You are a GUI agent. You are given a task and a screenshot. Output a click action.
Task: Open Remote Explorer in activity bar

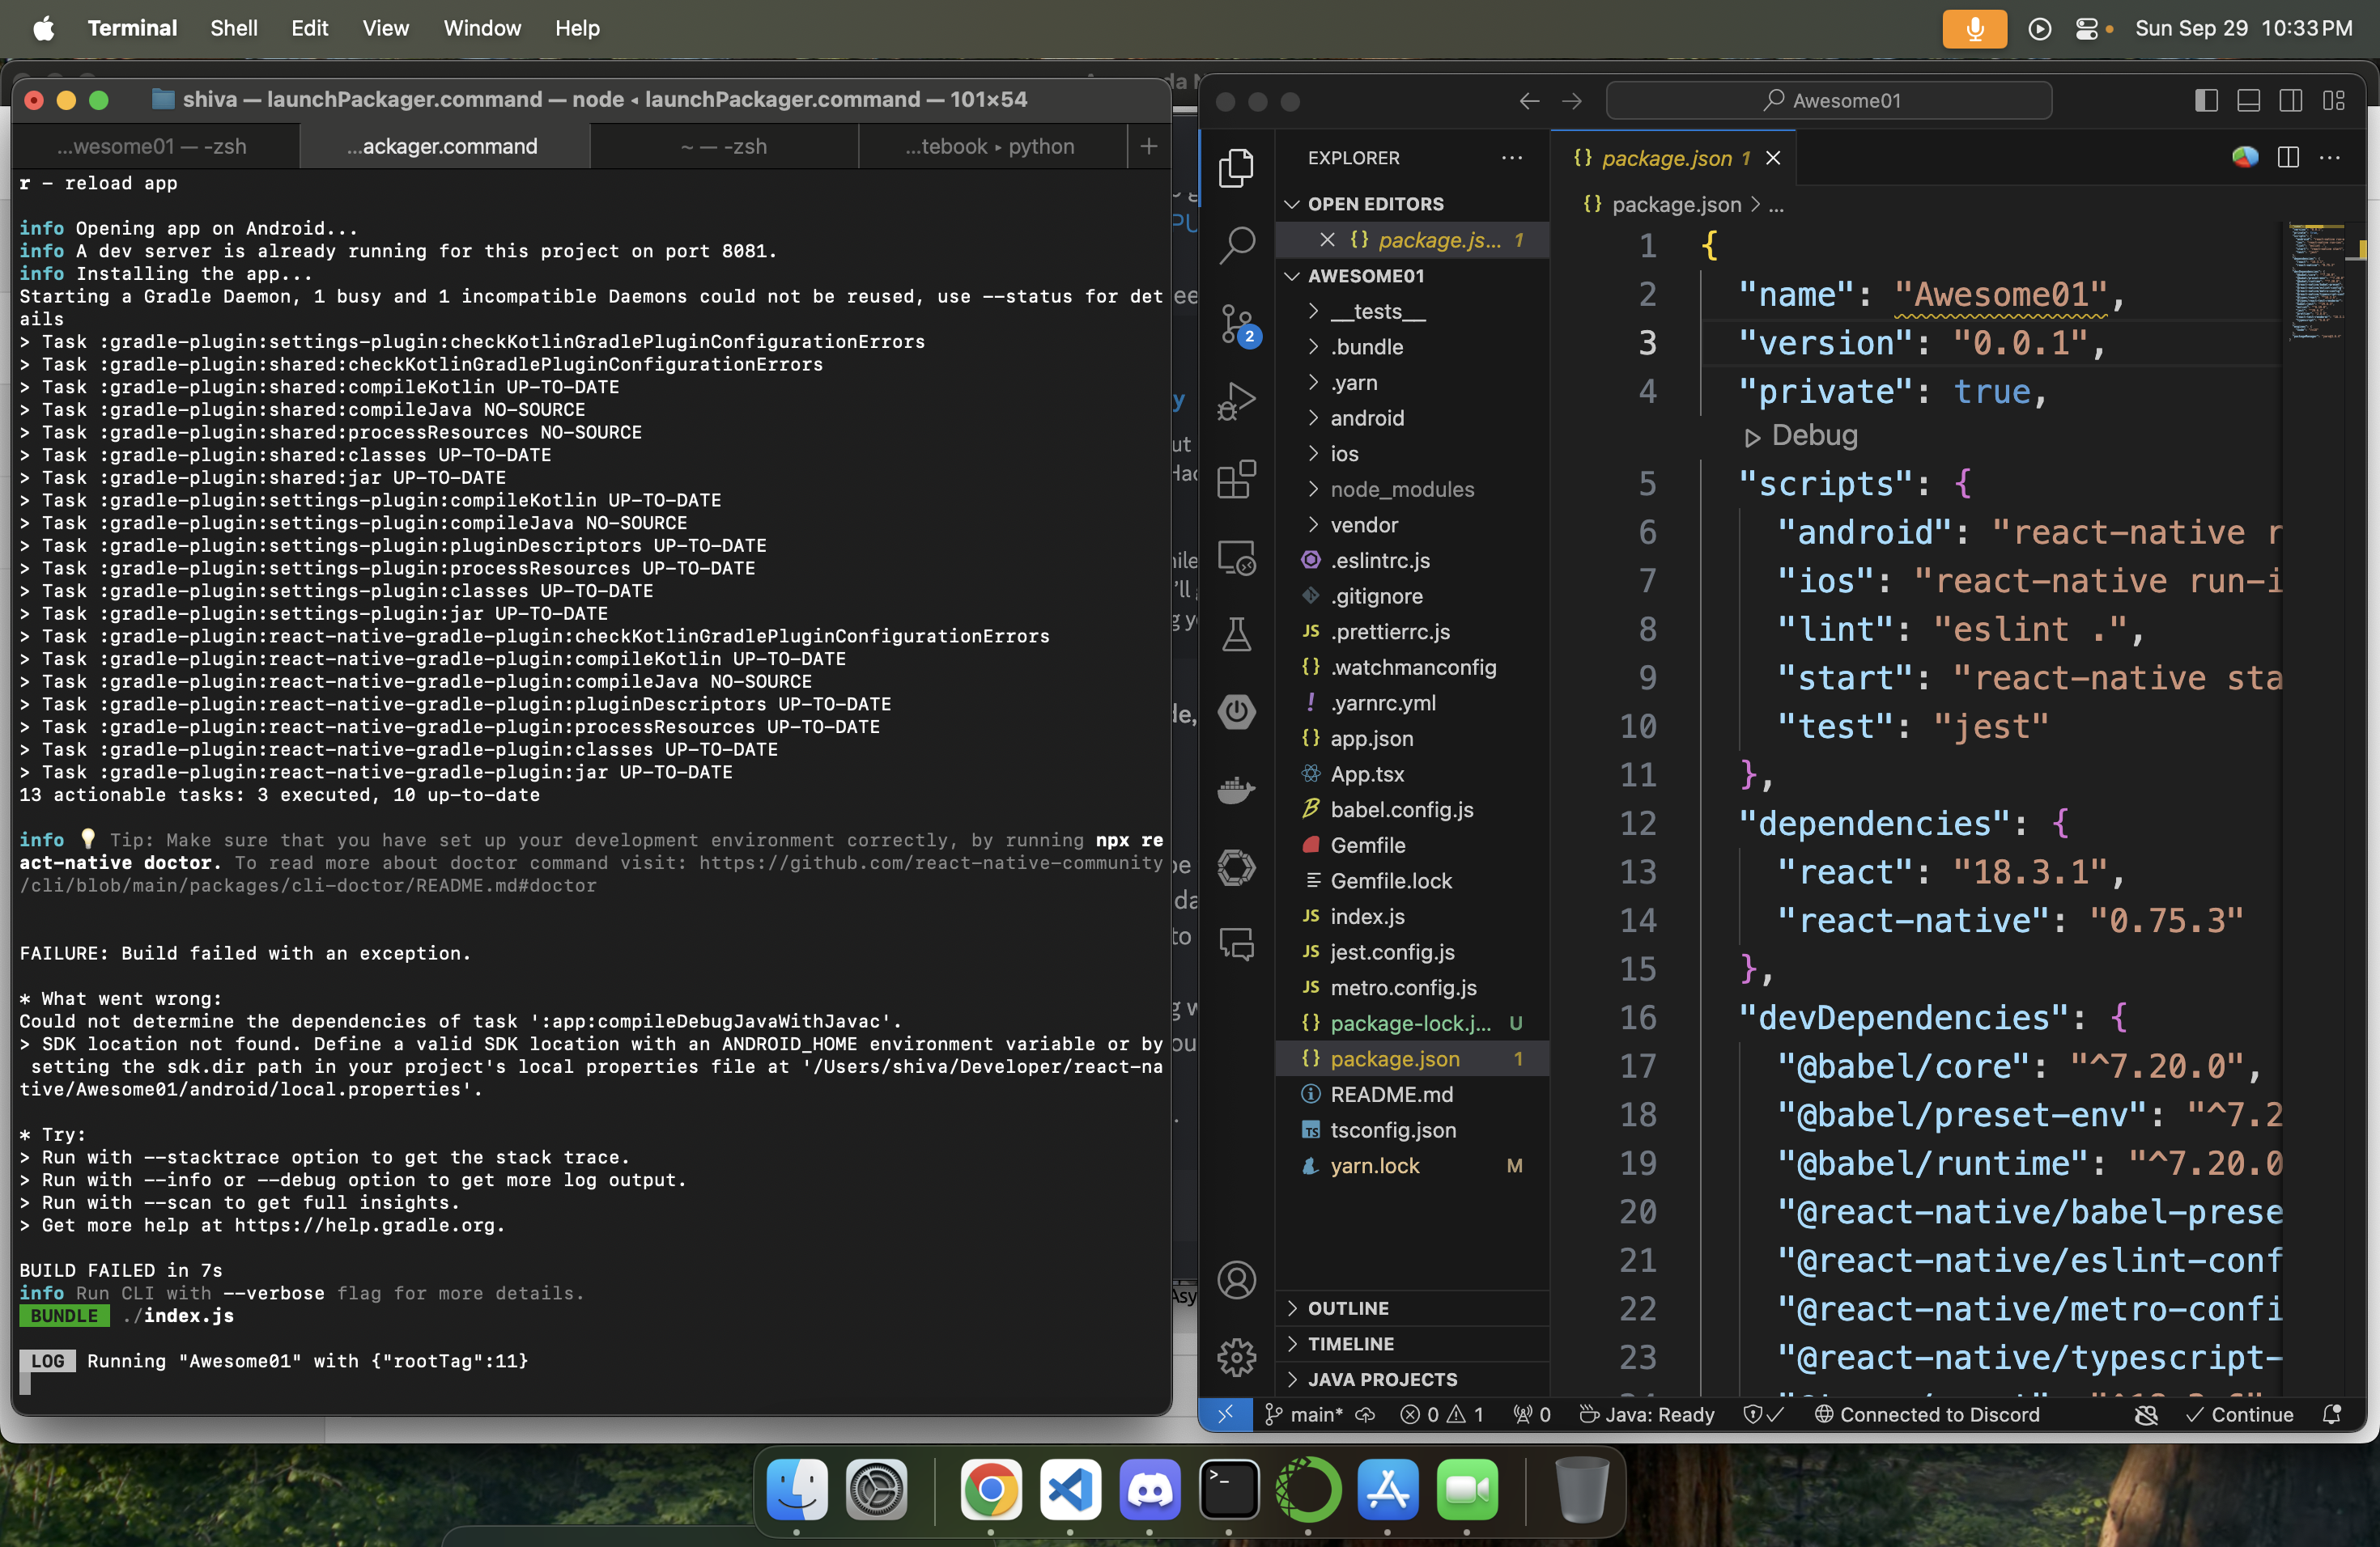click(x=1236, y=557)
